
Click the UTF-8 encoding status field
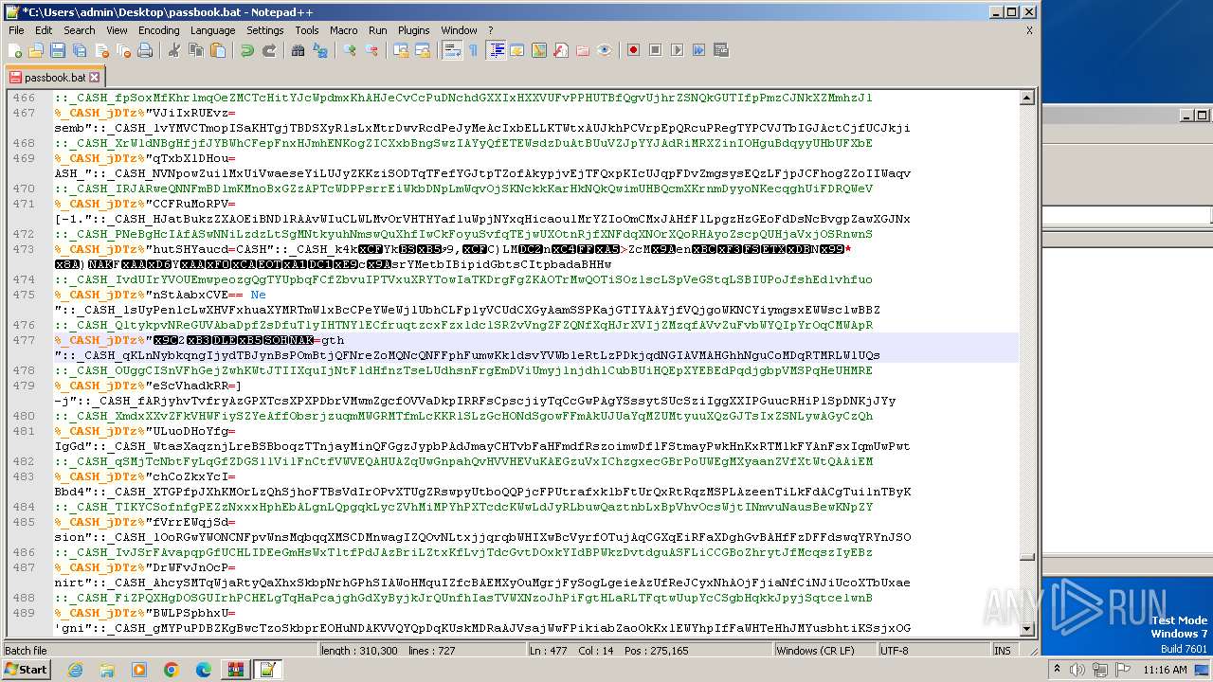(x=932, y=651)
